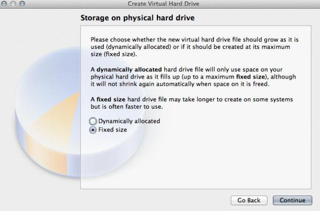Minimize the wizard with the yellow button

(x=13, y=4)
